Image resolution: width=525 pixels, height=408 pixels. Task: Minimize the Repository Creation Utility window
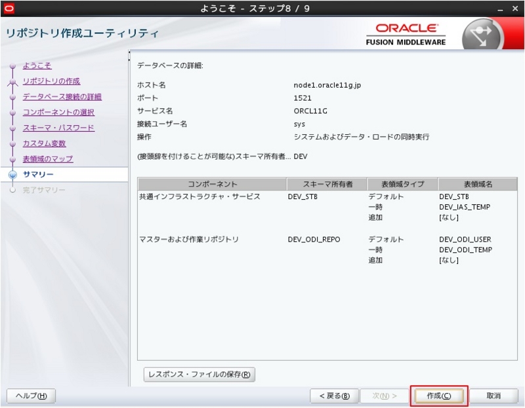pos(500,9)
